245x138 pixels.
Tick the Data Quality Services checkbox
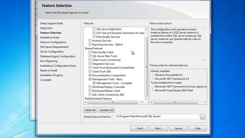coord(94,37)
